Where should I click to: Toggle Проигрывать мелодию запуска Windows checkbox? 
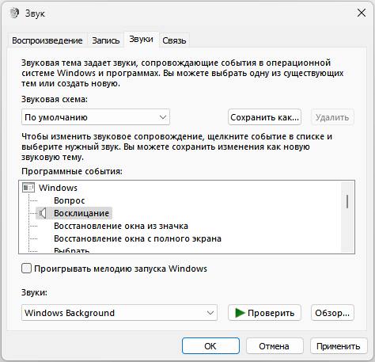pyautogui.click(x=26, y=269)
